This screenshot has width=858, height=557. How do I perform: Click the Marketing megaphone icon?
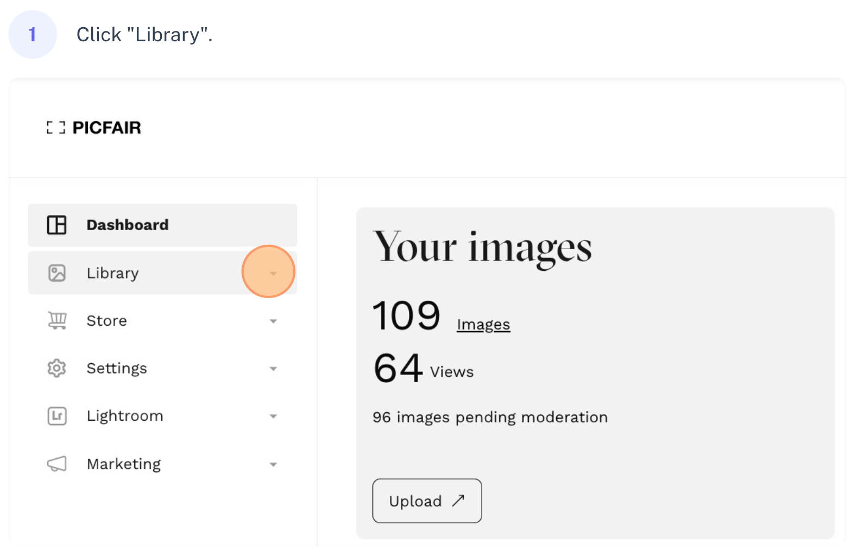click(x=56, y=464)
